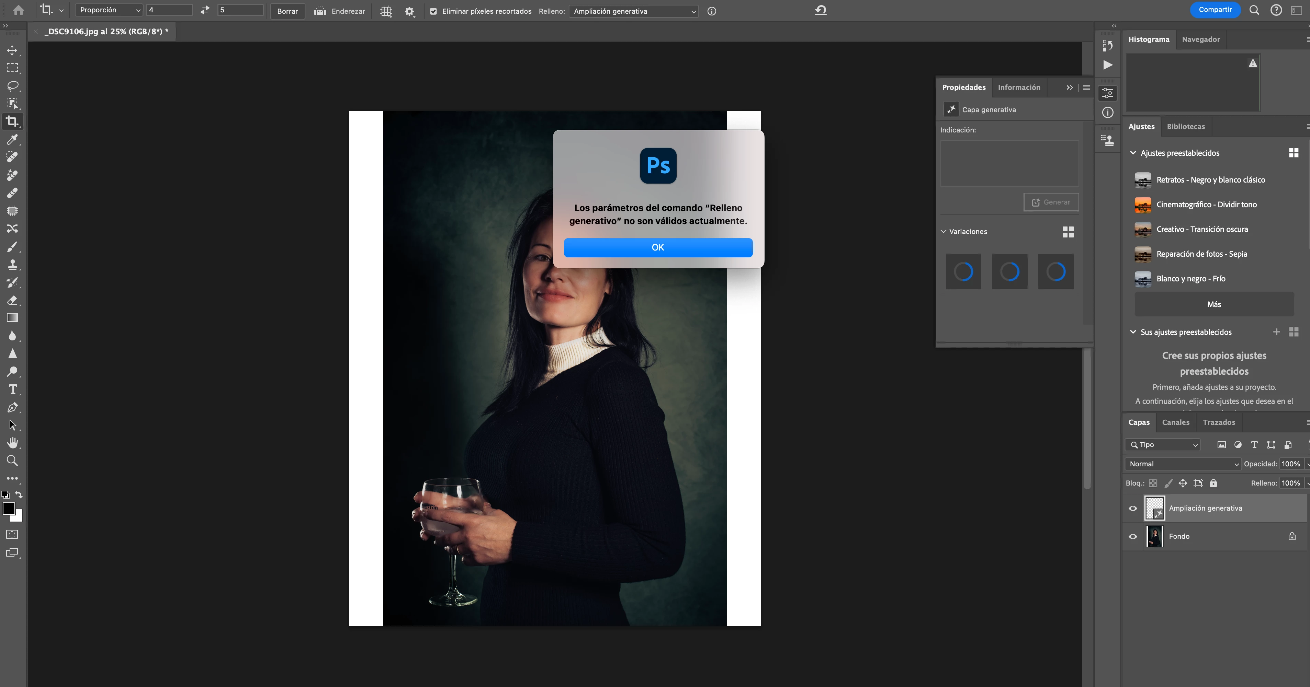The width and height of the screenshot is (1310, 687).
Task: Open the Navegador tab
Action: 1201,39
